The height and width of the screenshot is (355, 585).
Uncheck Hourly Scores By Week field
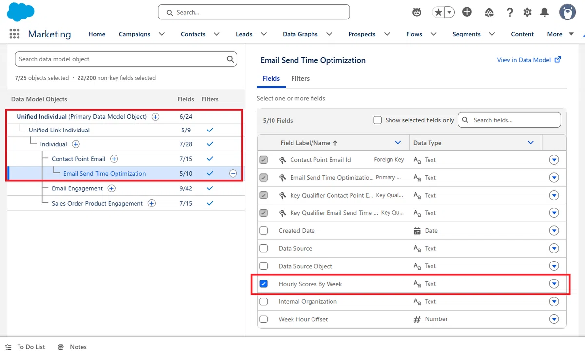point(264,284)
